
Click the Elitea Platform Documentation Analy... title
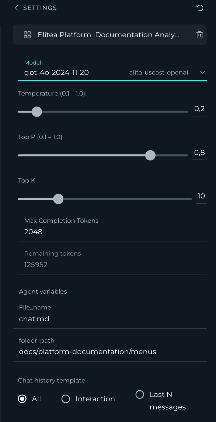click(x=108, y=35)
